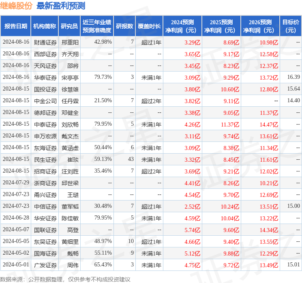
Task: Click the 2.52亿 2024 profit forecast
Action: [x=192, y=207]
